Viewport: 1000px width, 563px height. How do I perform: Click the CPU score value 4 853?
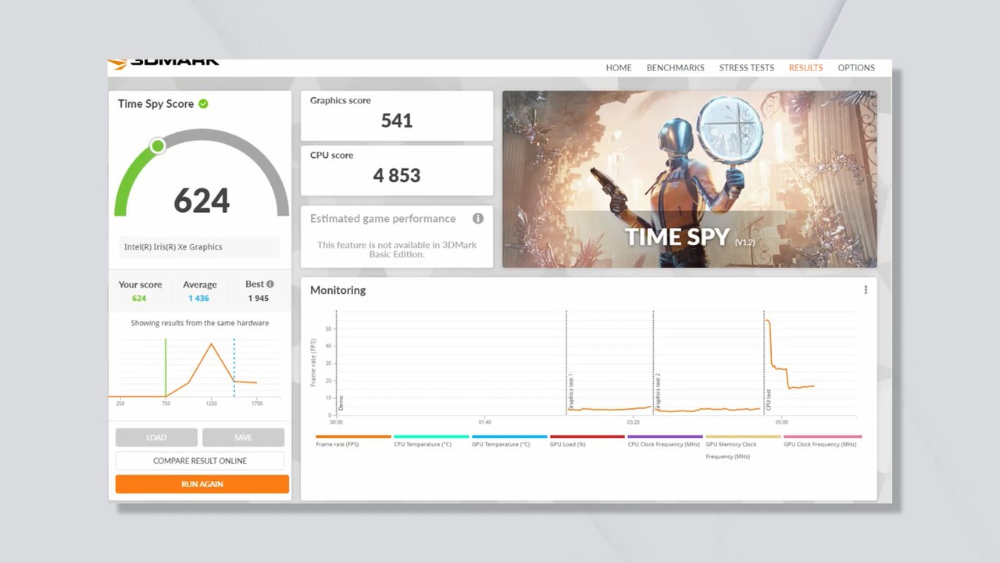pyautogui.click(x=397, y=175)
